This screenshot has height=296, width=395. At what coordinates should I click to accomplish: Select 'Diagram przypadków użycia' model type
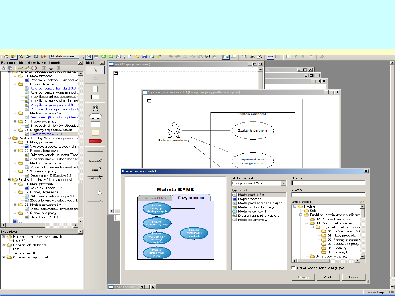(x=258, y=216)
